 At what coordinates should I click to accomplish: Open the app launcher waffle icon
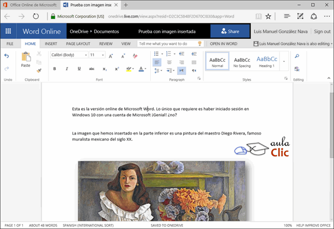click(8, 31)
